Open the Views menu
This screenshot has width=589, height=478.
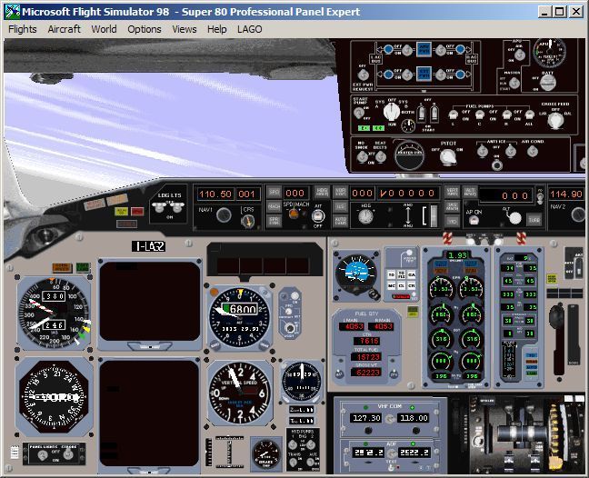(x=184, y=29)
